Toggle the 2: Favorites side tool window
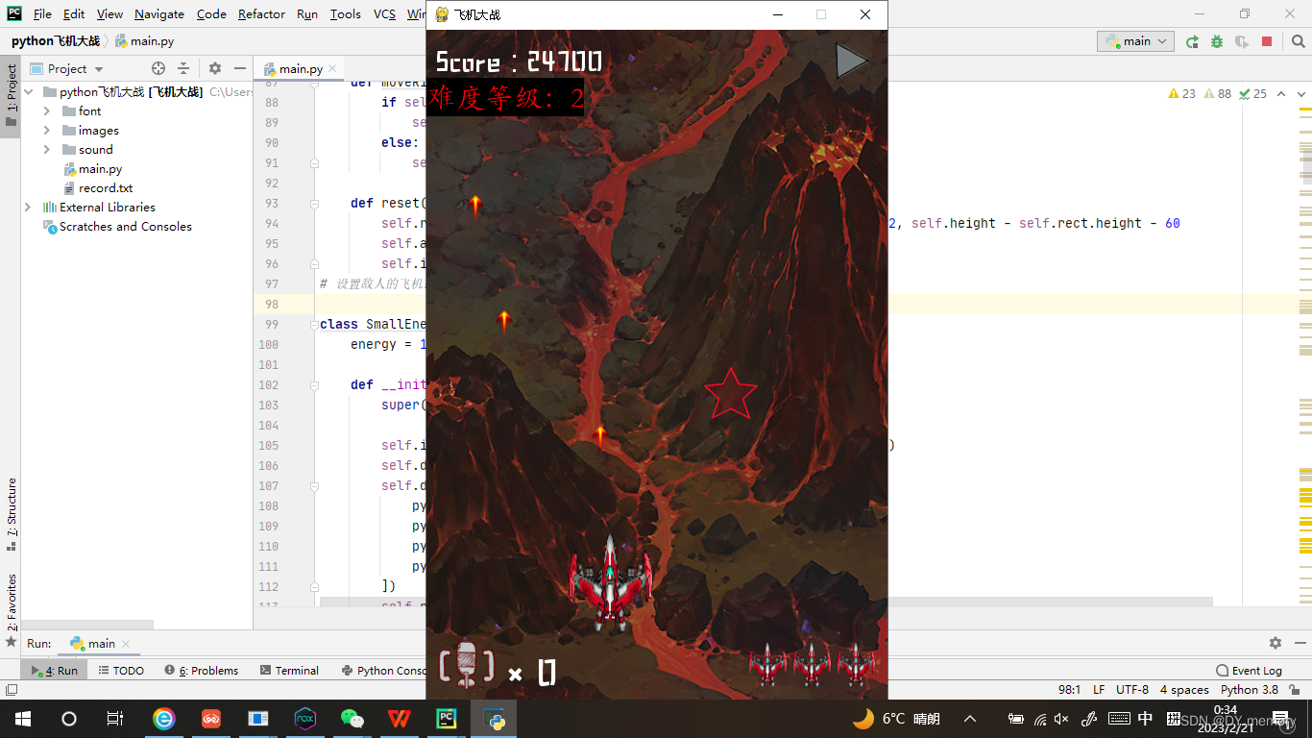 pos(11,609)
